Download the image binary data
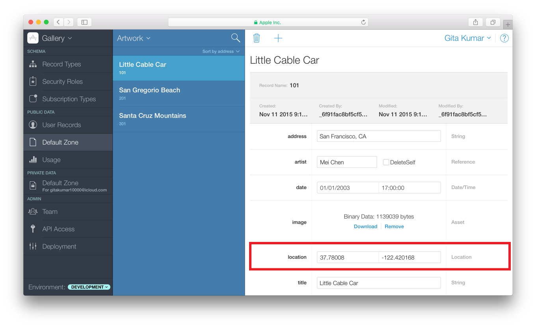 click(x=365, y=226)
